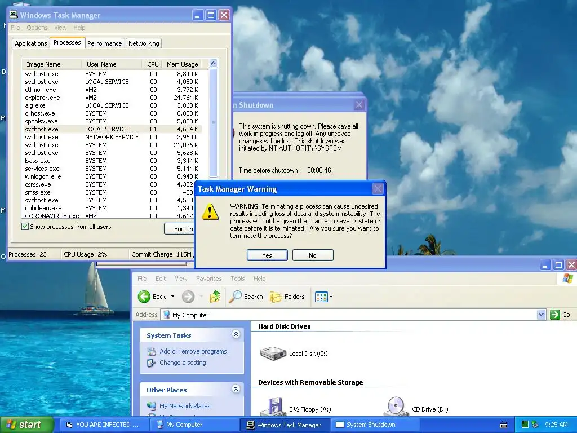This screenshot has height=433, width=577.
Task: Click the keyboard icon on the taskbar
Action: (x=504, y=425)
